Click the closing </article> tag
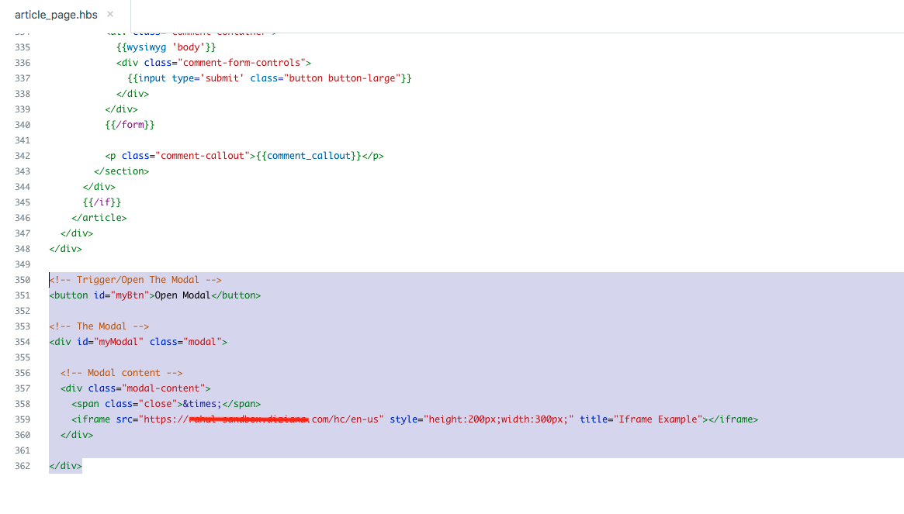Viewport: 904px width, 514px height. 99,218
